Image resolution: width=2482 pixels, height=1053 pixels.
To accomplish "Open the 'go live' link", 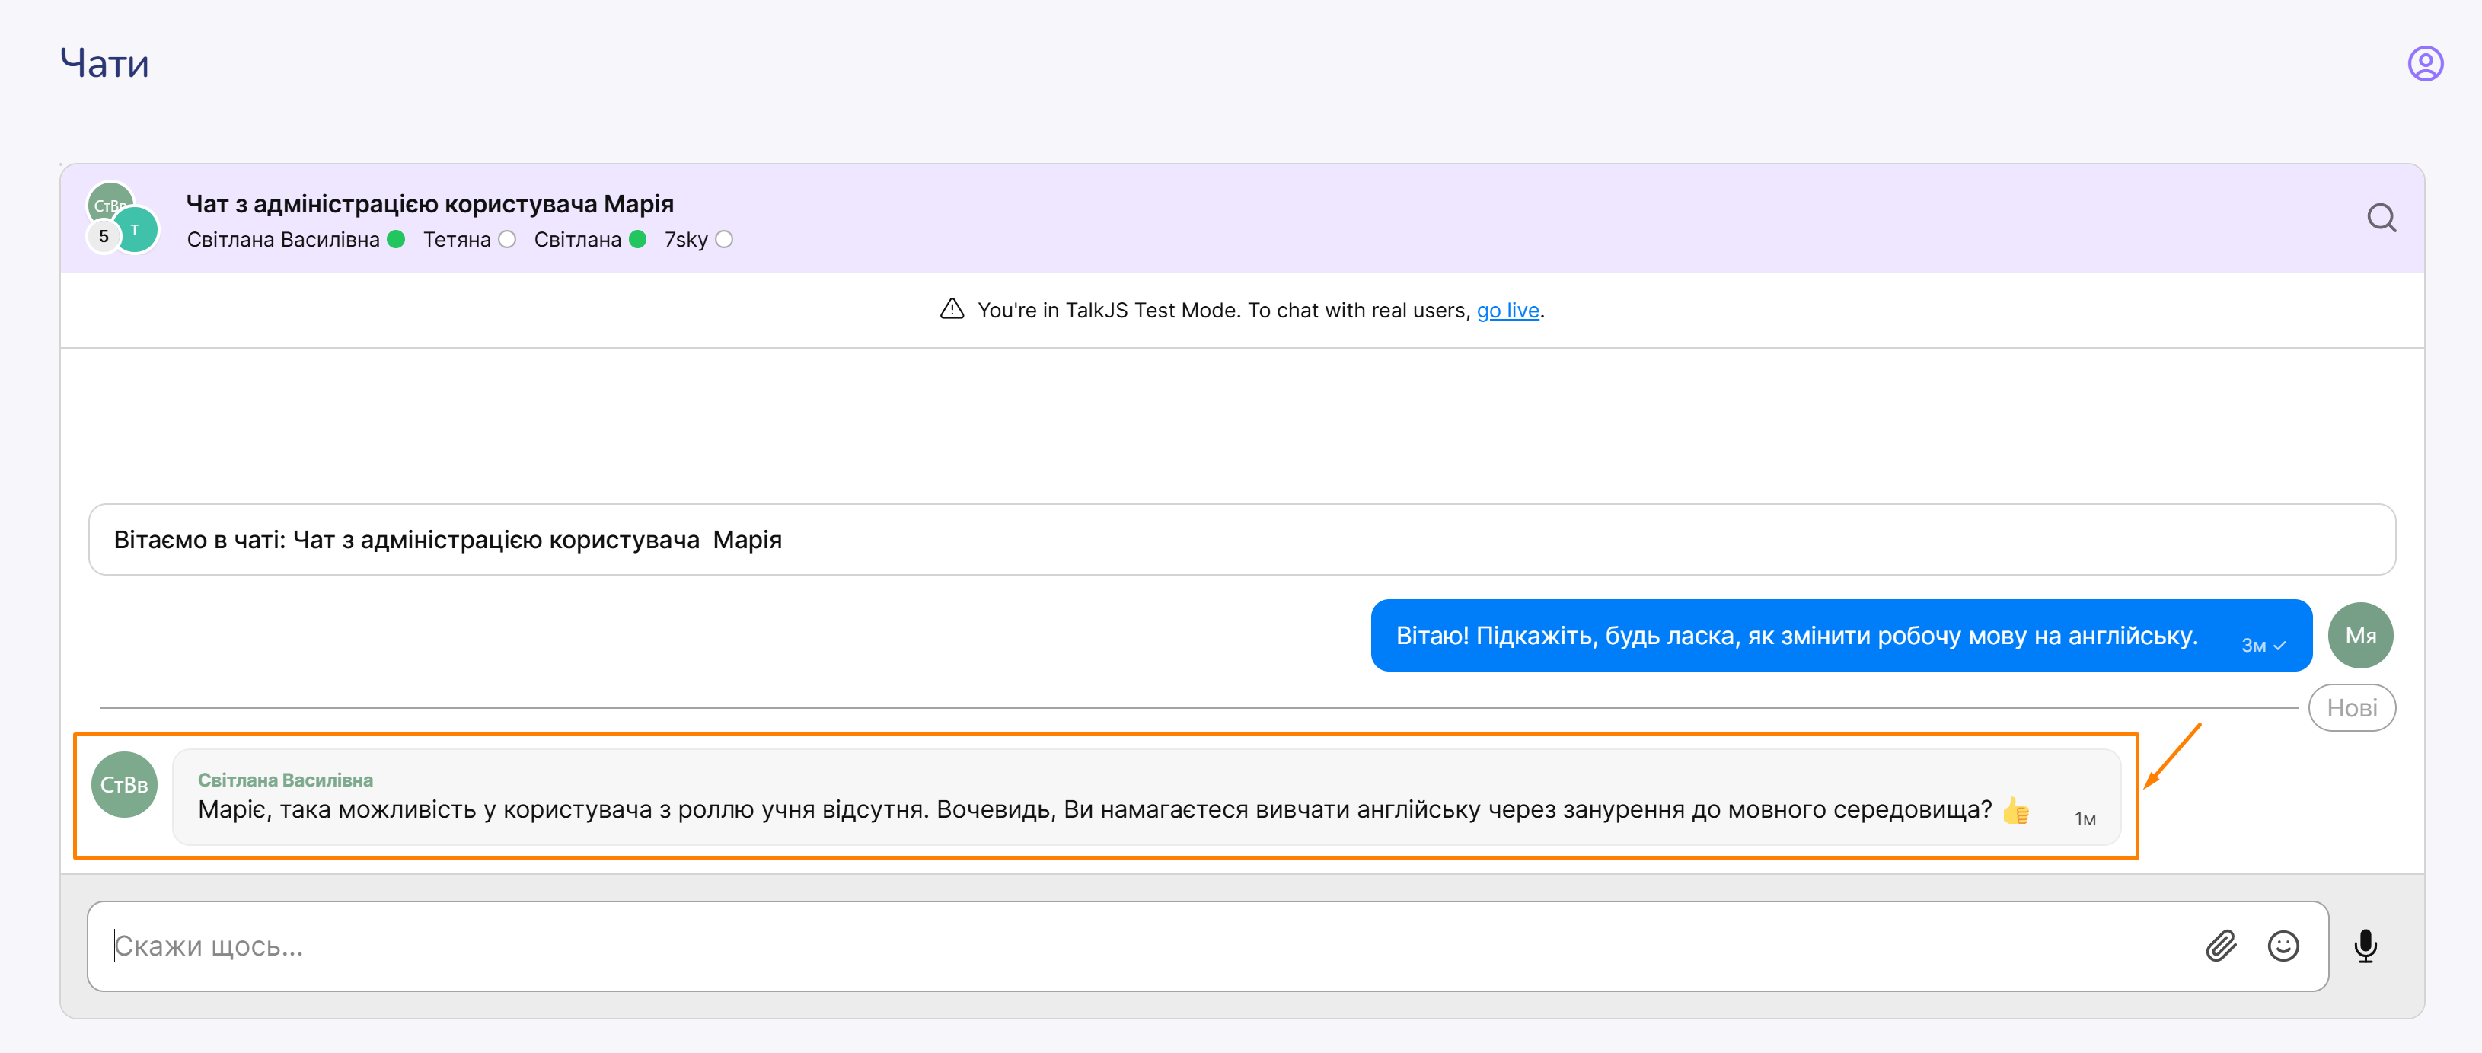I will pos(1507,310).
